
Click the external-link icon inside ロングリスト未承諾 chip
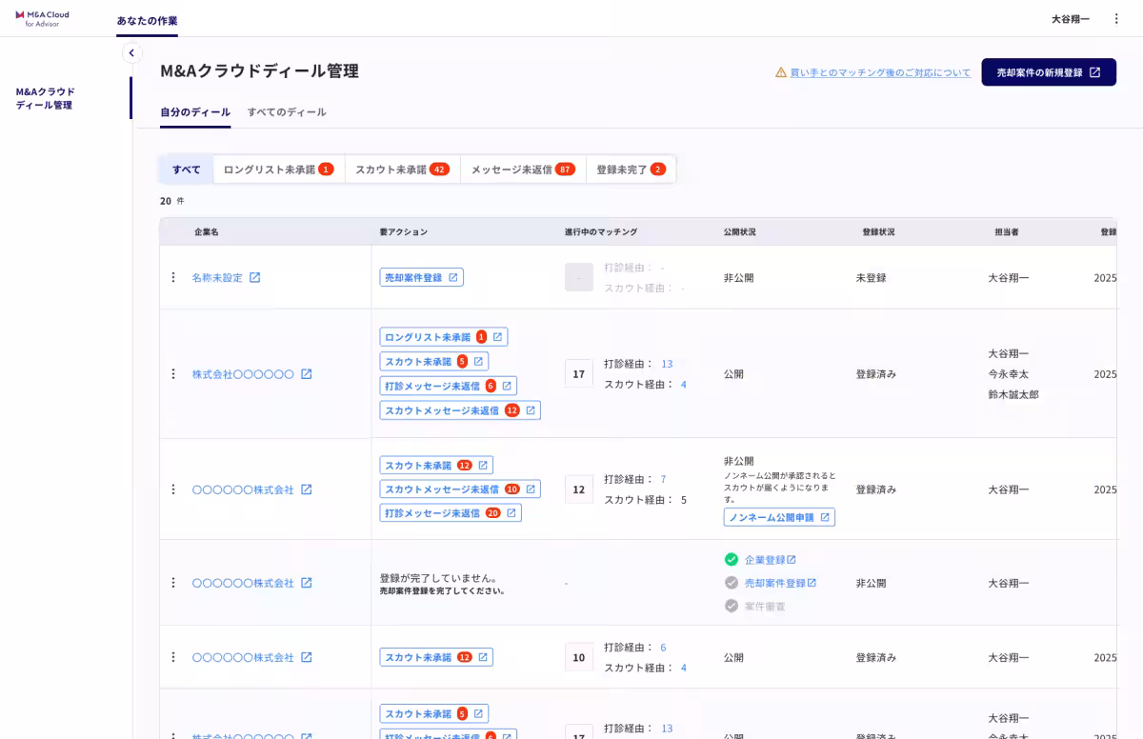point(495,336)
